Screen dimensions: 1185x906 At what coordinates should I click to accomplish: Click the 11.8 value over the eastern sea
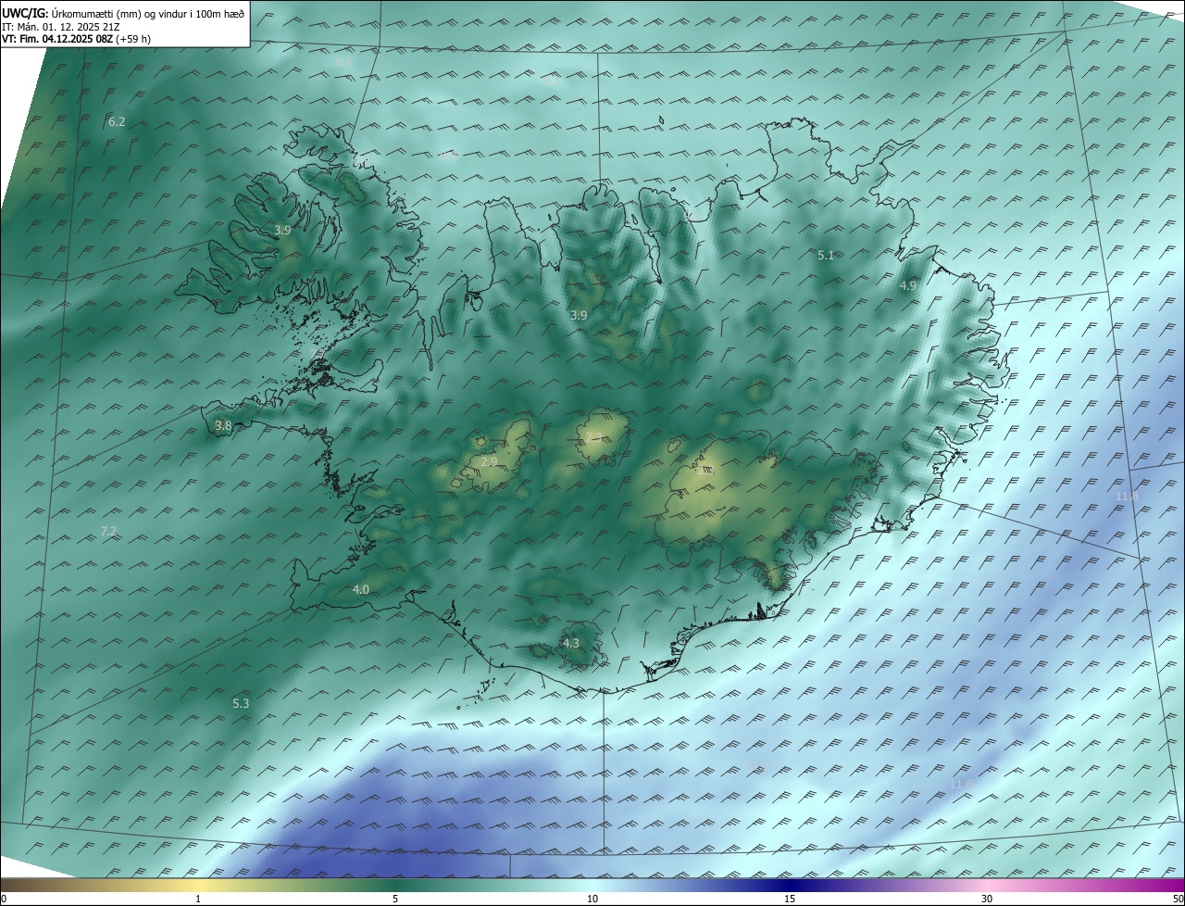1127,497
